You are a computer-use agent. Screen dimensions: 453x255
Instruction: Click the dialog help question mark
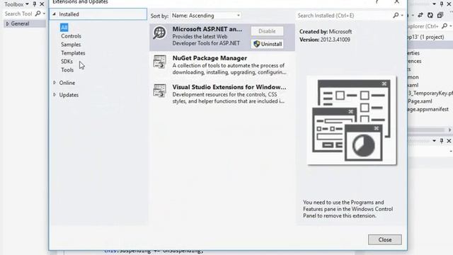(x=377, y=1)
